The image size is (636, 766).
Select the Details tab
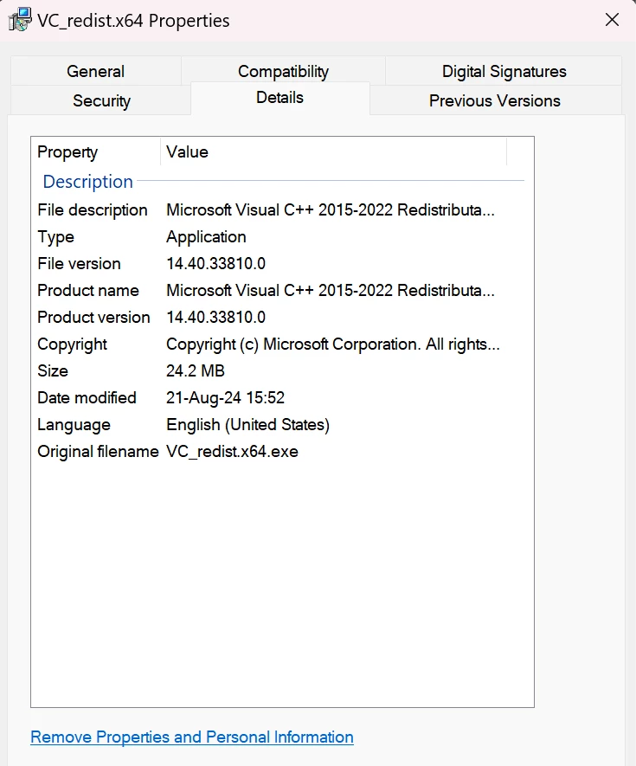[x=279, y=98]
